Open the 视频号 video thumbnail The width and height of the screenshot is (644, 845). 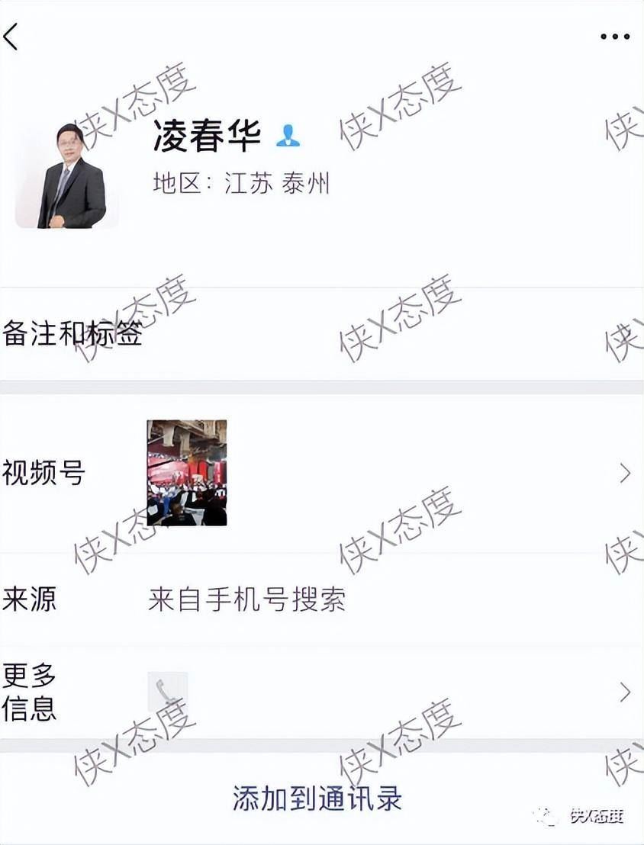[187, 473]
